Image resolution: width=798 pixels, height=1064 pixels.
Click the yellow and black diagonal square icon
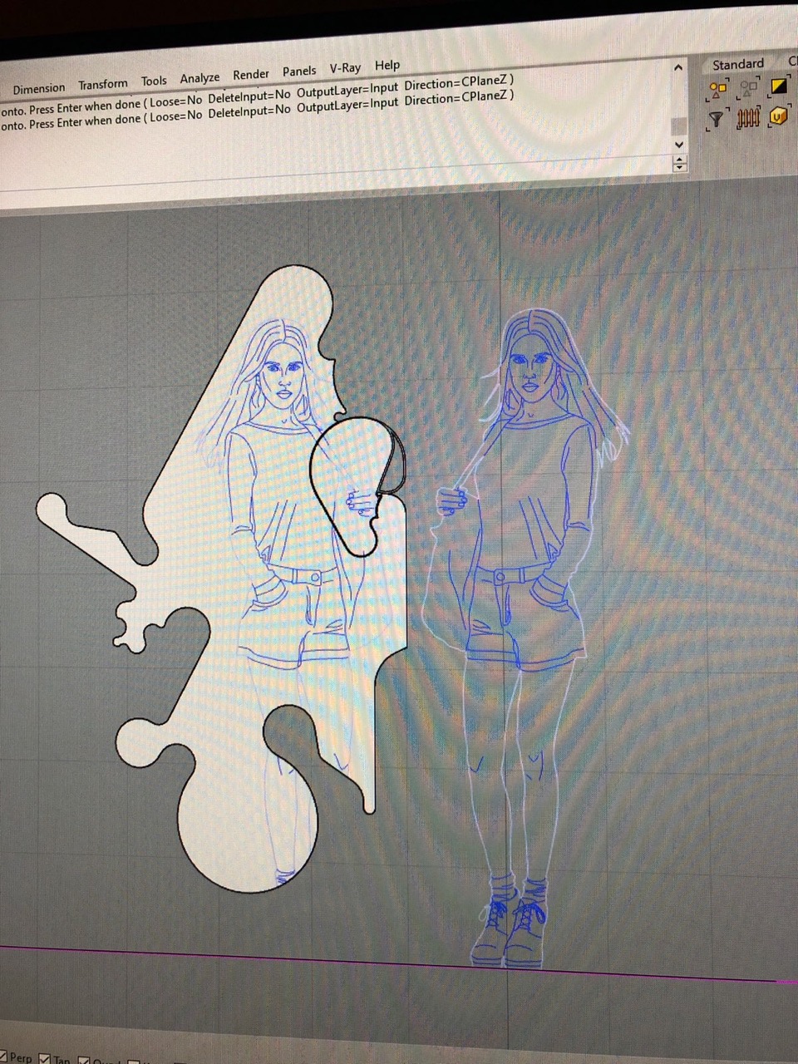coord(779,86)
